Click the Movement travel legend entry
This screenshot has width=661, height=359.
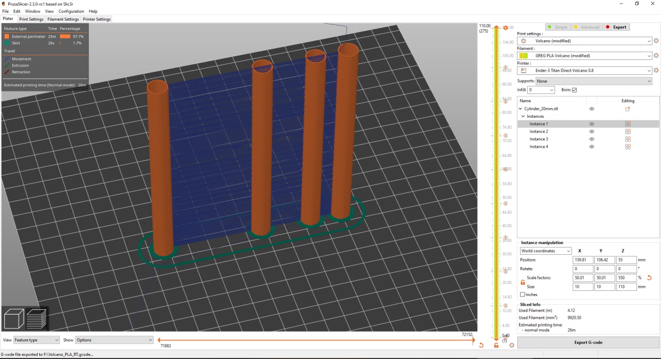tap(18, 59)
